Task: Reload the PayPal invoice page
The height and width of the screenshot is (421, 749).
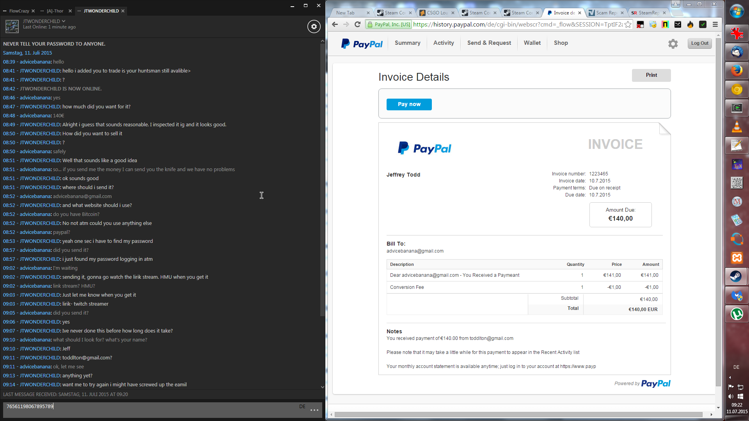Action: pyautogui.click(x=357, y=25)
